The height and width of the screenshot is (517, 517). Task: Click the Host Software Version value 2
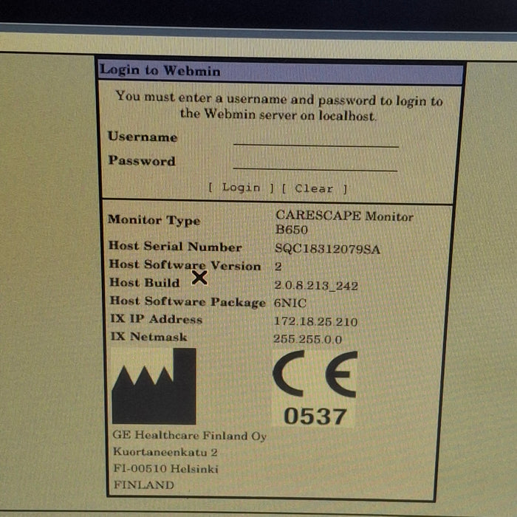click(278, 267)
